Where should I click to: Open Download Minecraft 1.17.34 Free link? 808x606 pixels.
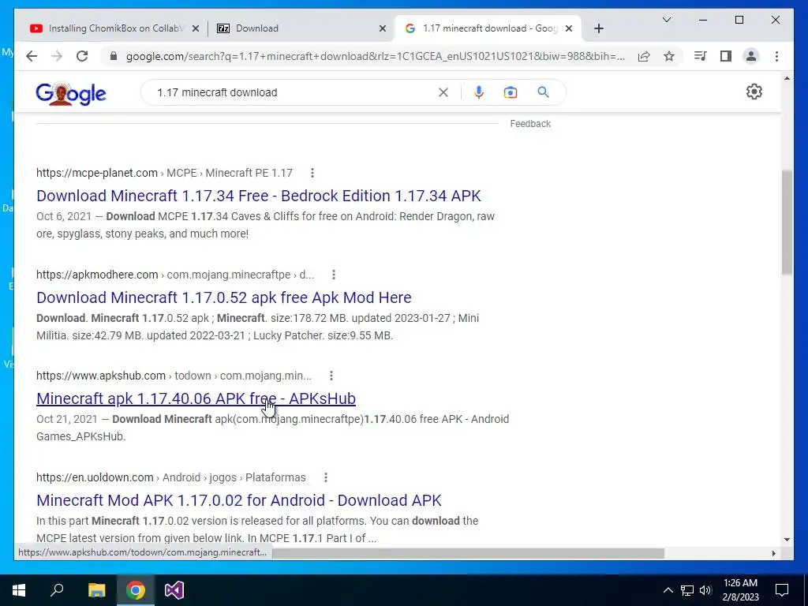coord(259,196)
